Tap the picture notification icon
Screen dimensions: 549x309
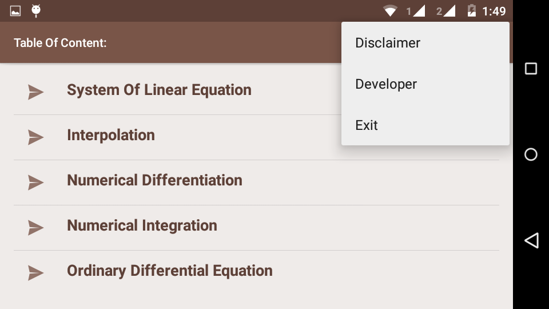(x=15, y=11)
